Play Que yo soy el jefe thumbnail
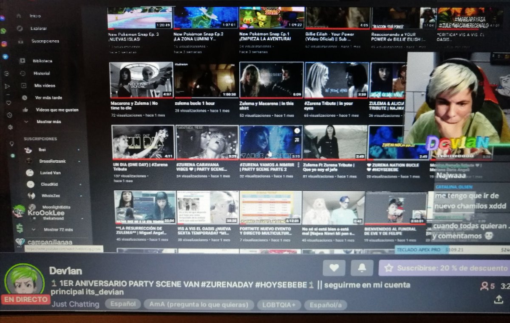510x323 pixels. [335, 142]
